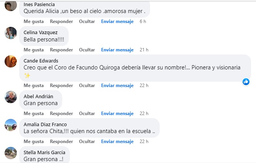Send message to Cande Edwards
This screenshot has height=163, width=256.
117,86
